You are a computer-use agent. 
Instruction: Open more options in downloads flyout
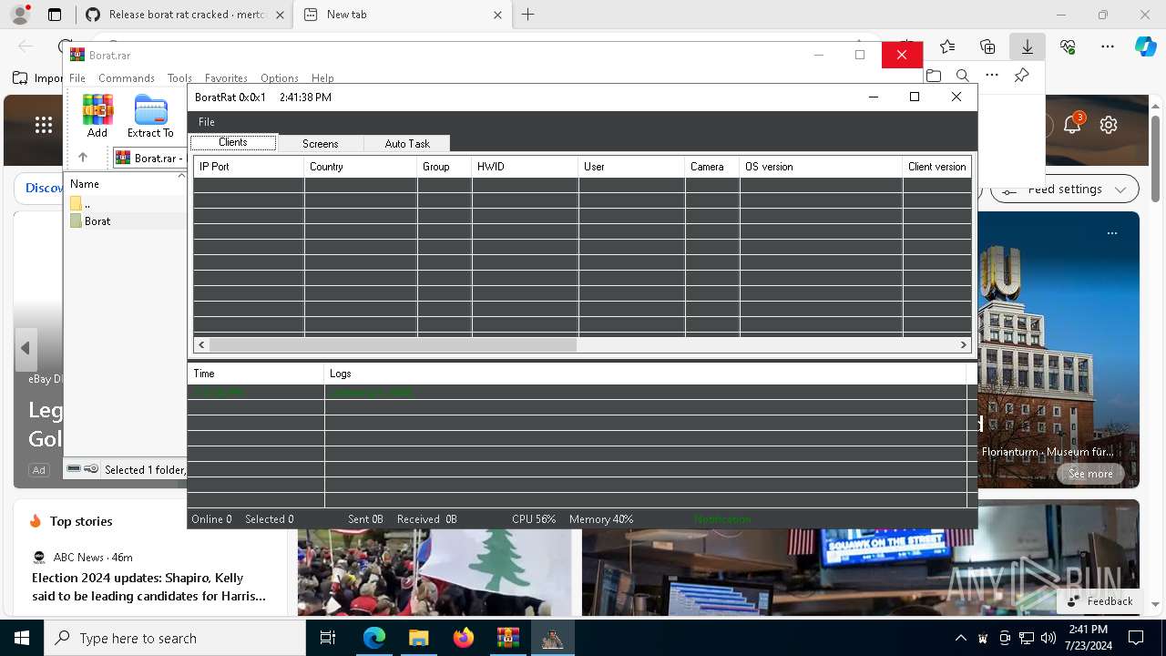[x=992, y=76]
